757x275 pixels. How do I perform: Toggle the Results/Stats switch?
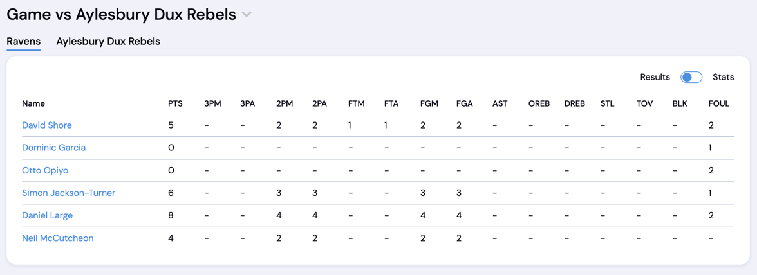pyautogui.click(x=691, y=77)
